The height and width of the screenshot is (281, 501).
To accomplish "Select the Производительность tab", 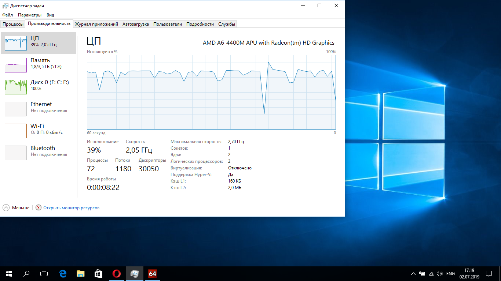I will [49, 23].
